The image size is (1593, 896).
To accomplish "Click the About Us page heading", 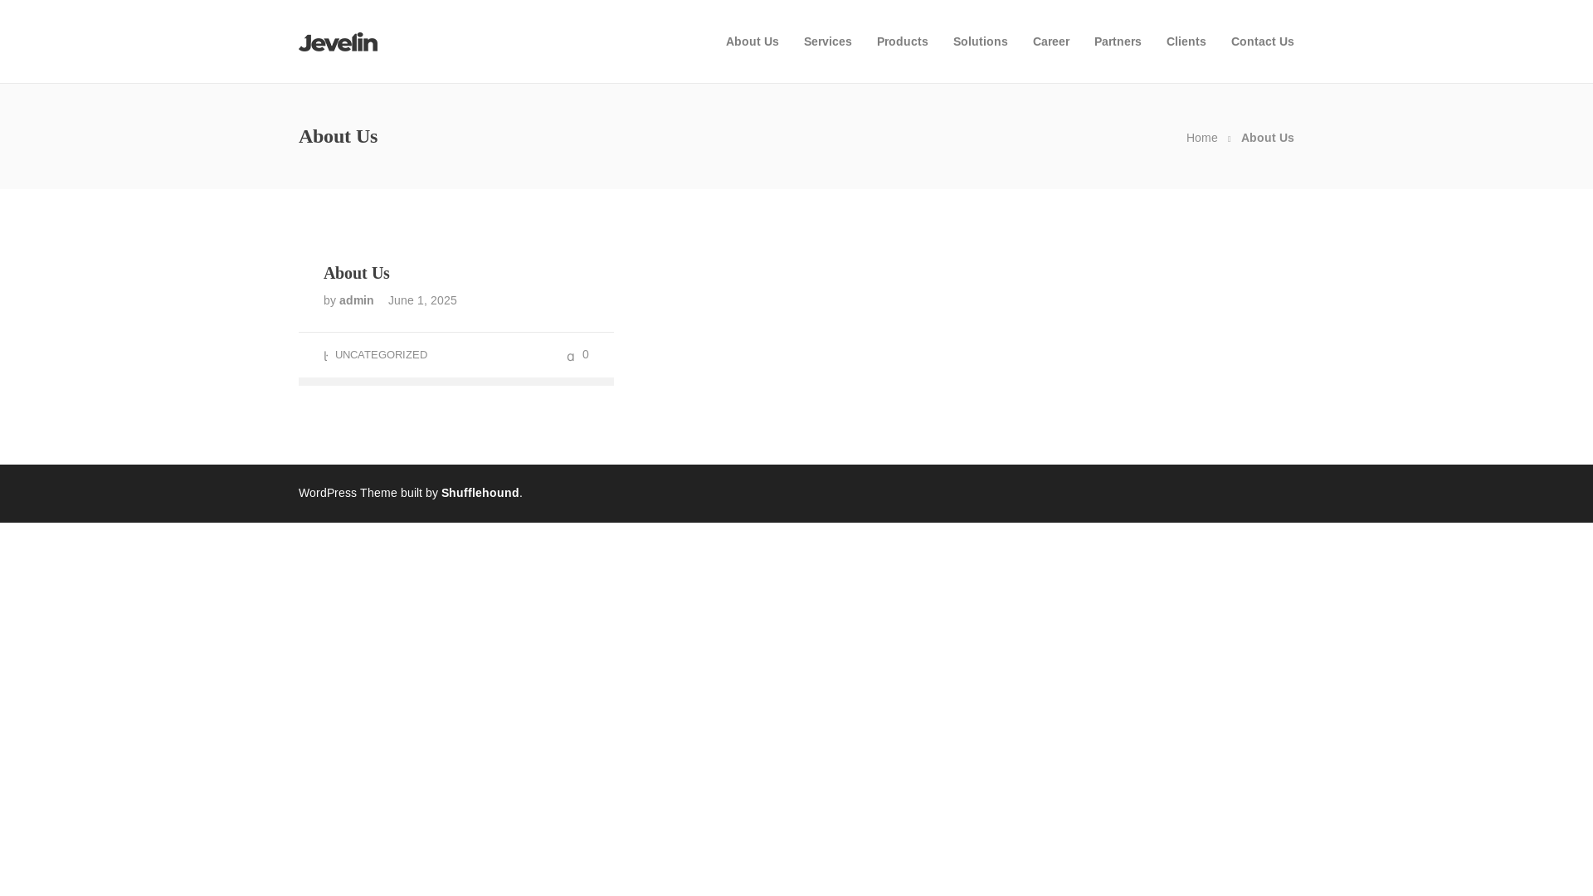I will (x=338, y=136).
